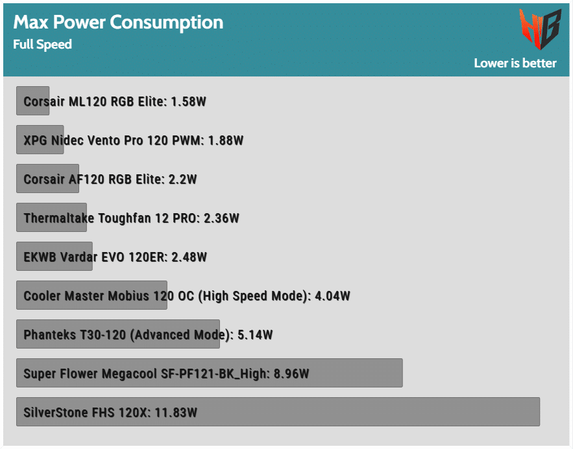Click the 2.48W value text
This screenshot has height=449, width=573.
pos(189,257)
